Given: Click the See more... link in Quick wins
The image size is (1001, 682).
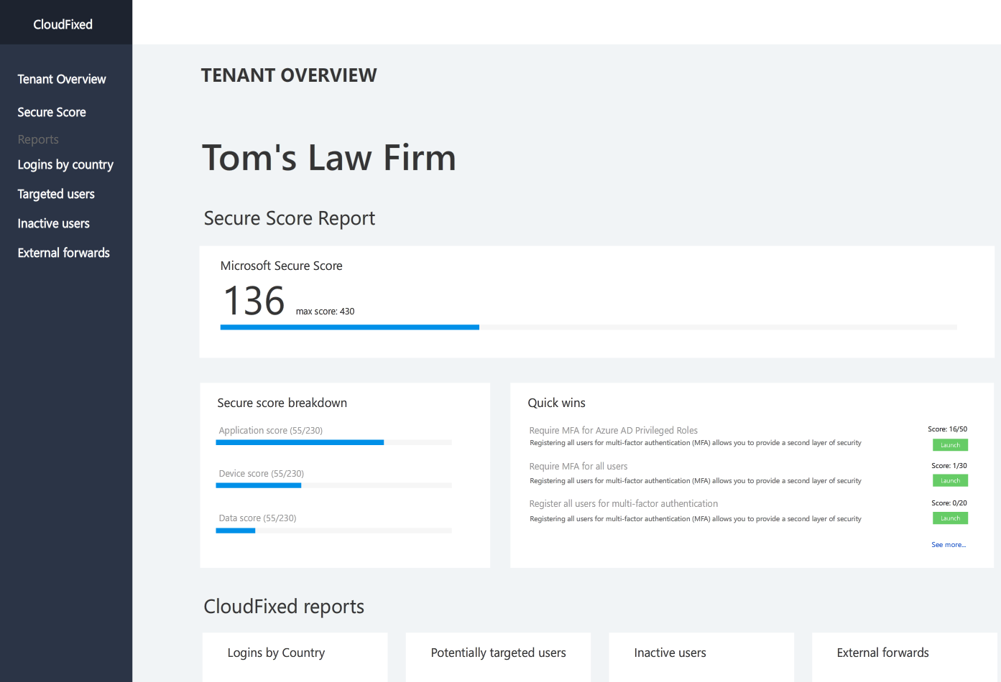Looking at the screenshot, I should pos(949,545).
